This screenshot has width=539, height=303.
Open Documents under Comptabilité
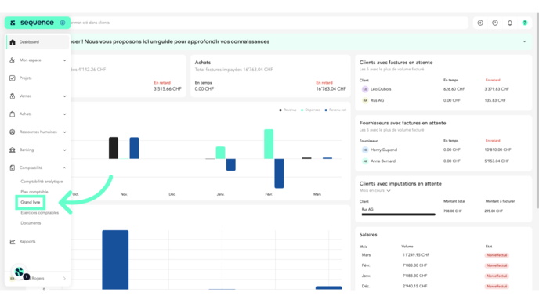(31, 223)
